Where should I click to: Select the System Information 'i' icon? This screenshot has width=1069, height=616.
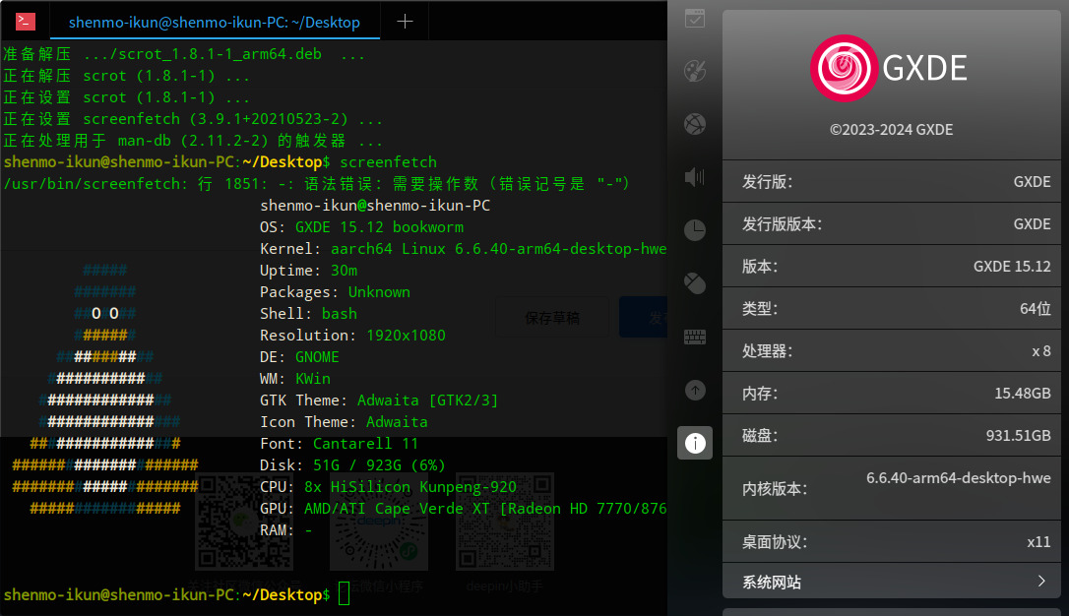click(695, 443)
